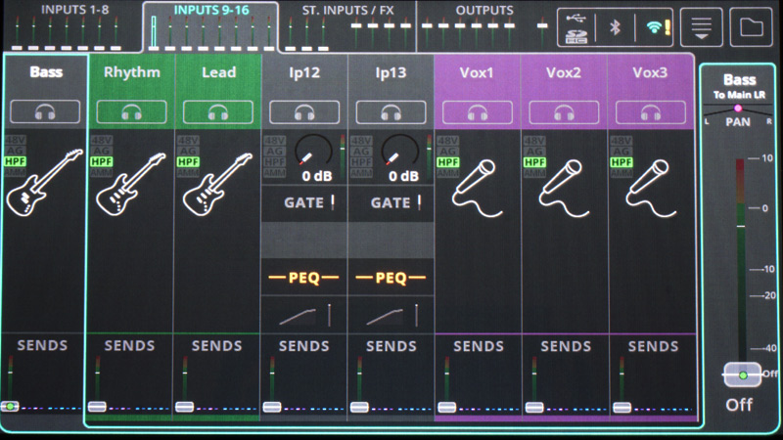
Task: Toggle headphone cue on Bass channel
Action: 44,111
